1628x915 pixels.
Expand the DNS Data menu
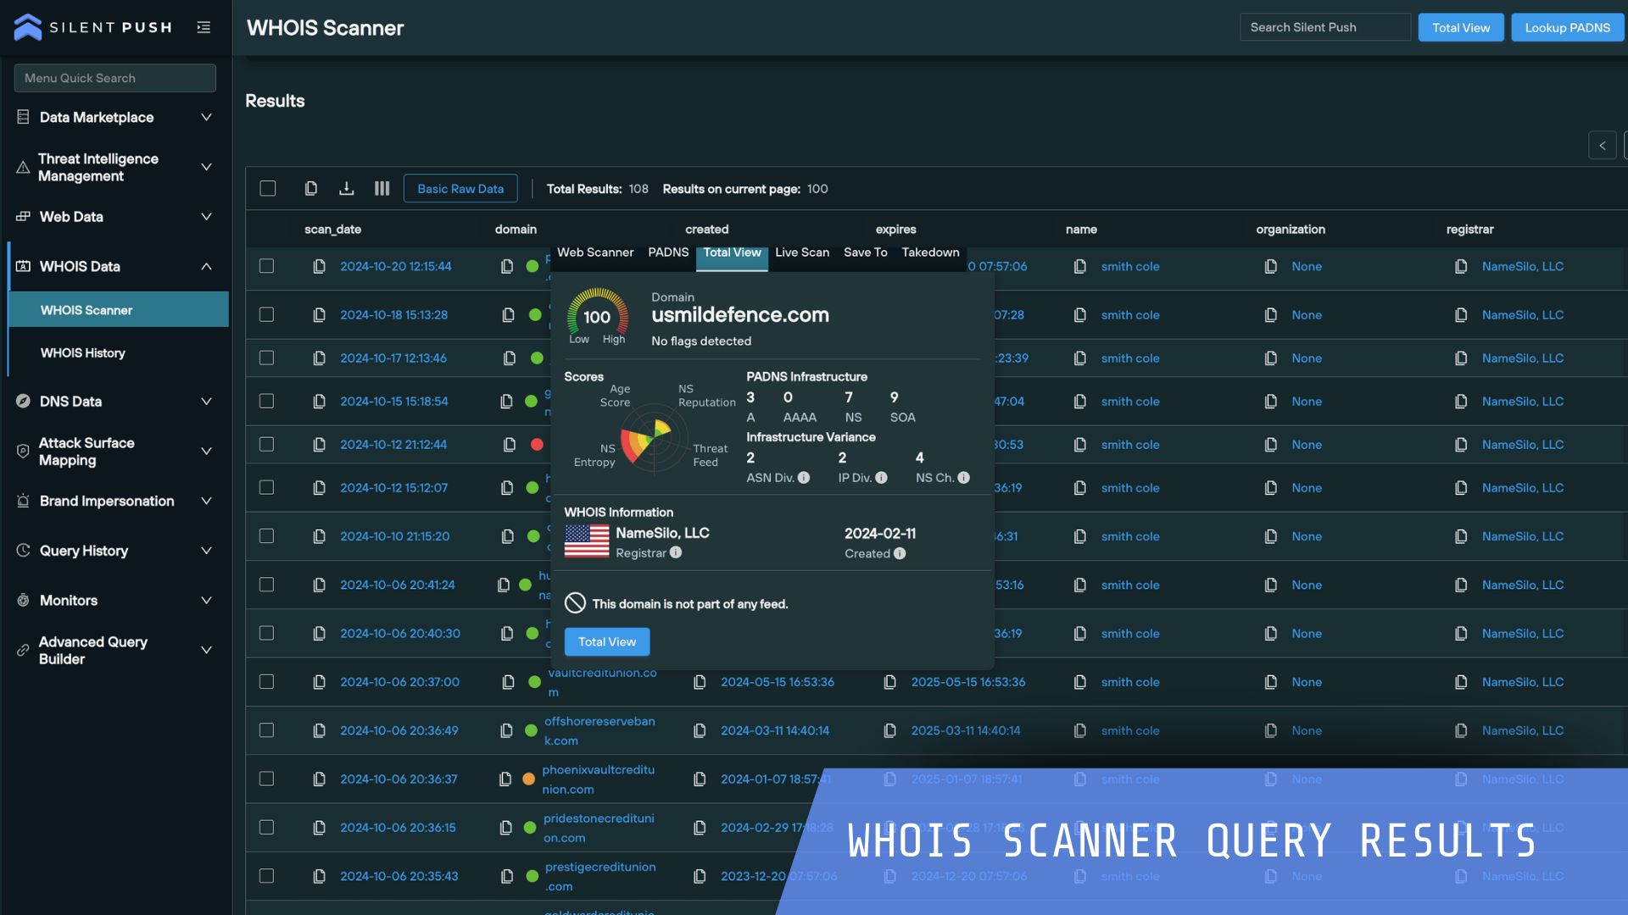206,401
